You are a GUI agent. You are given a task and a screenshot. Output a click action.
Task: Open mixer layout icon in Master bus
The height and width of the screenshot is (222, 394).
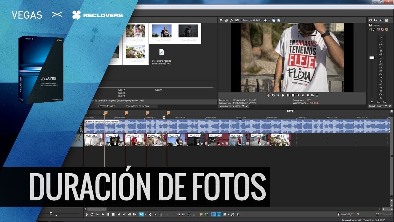point(386,20)
